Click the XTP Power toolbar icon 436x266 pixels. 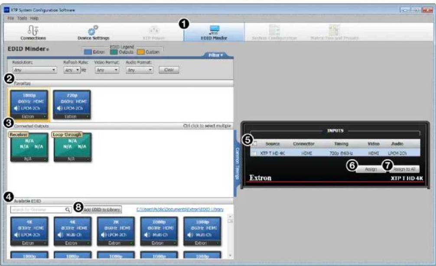click(x=154, y=30)
